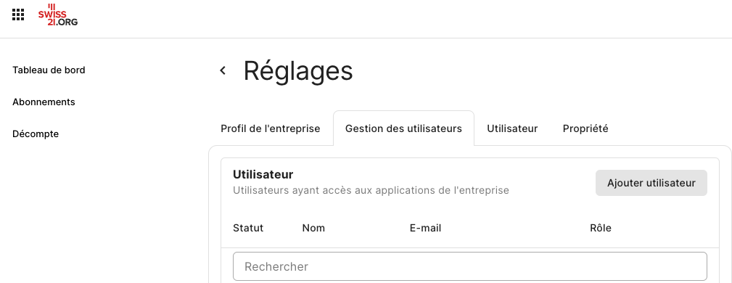
Task: Go back using the chevron beside Réglages
Action: coord(223,70)
